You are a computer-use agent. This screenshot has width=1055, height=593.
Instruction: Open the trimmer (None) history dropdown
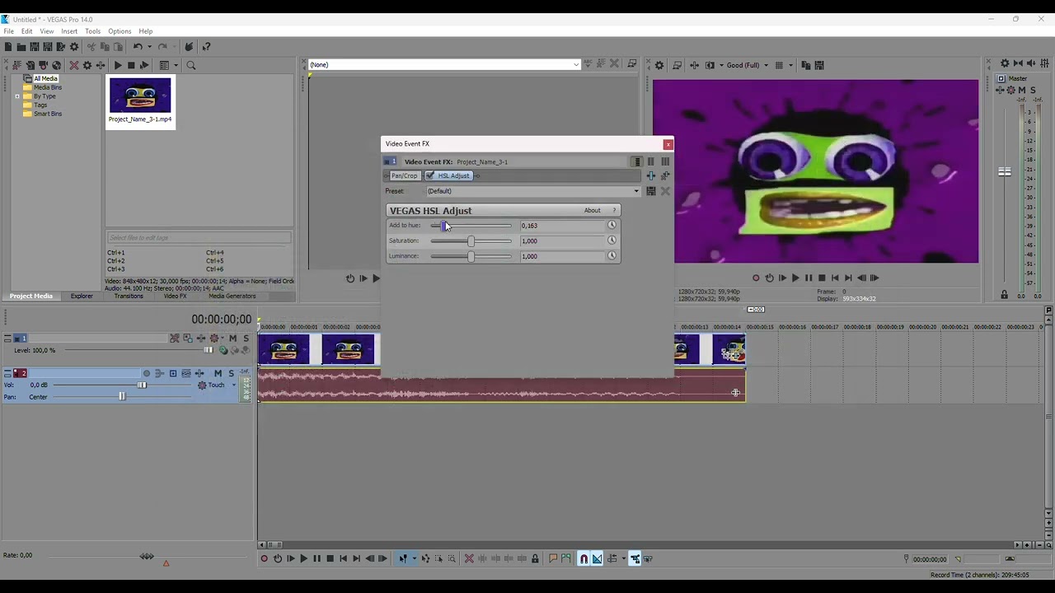pyautogui.click(x=444, y=64)
